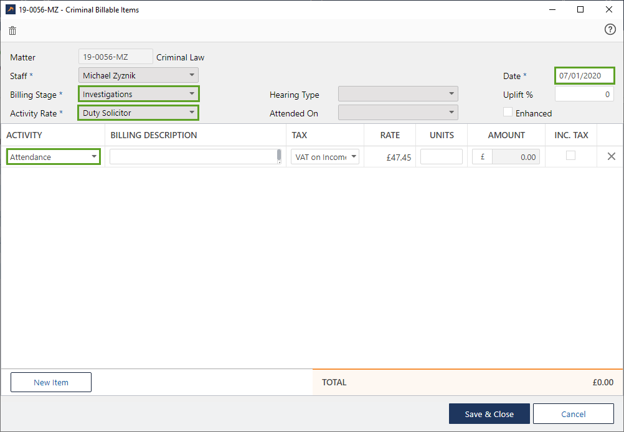Click the app logo in title bar
Image resolution: width=624 pixels, height=432 pixels.
(10, 9)
